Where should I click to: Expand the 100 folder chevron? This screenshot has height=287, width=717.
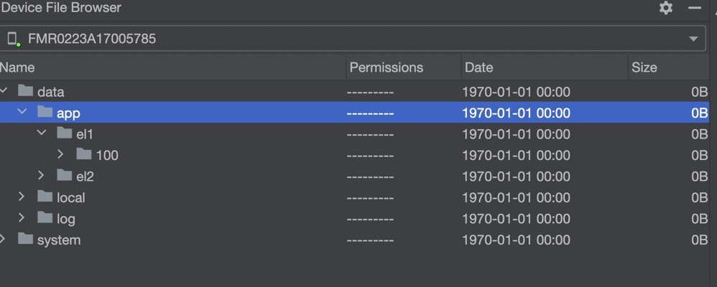point(61,154)
